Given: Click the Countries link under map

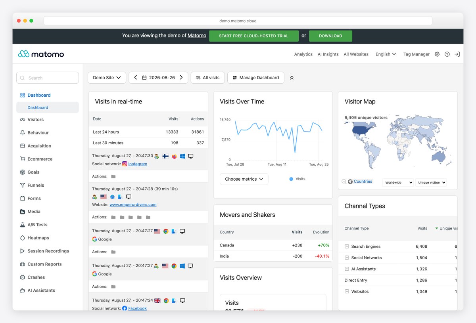Looking at the screenshot, I should (363, 182).
